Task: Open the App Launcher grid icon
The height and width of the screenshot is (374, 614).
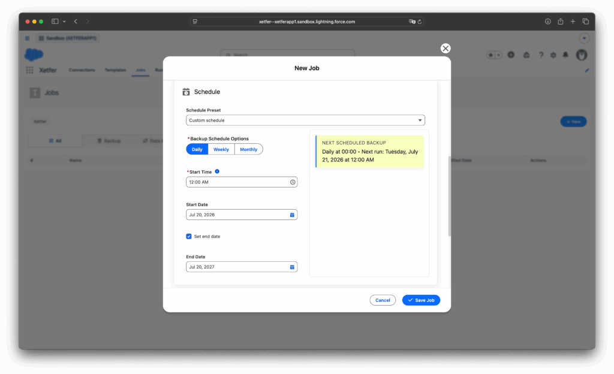Action: click(29, 70)
